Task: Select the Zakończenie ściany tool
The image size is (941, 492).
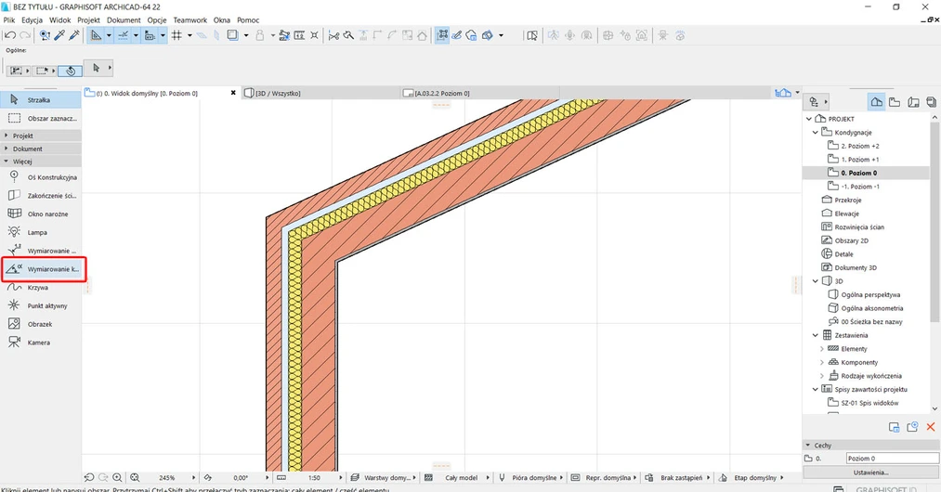Action: (x=41, y=196)
